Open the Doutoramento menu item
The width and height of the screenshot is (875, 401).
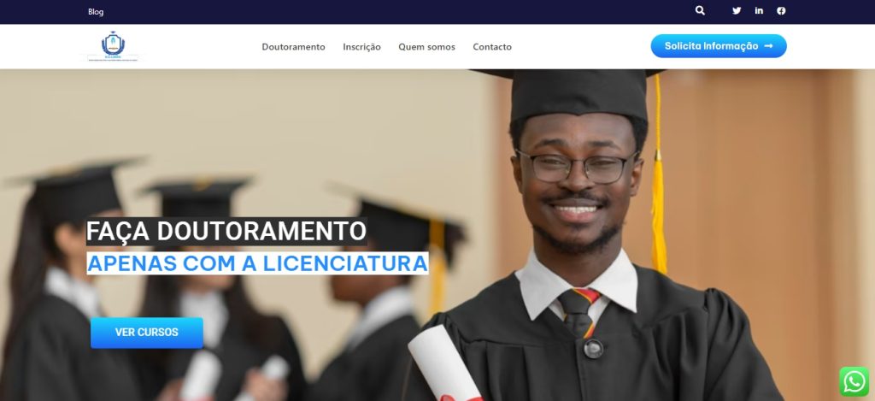(294, 47)
